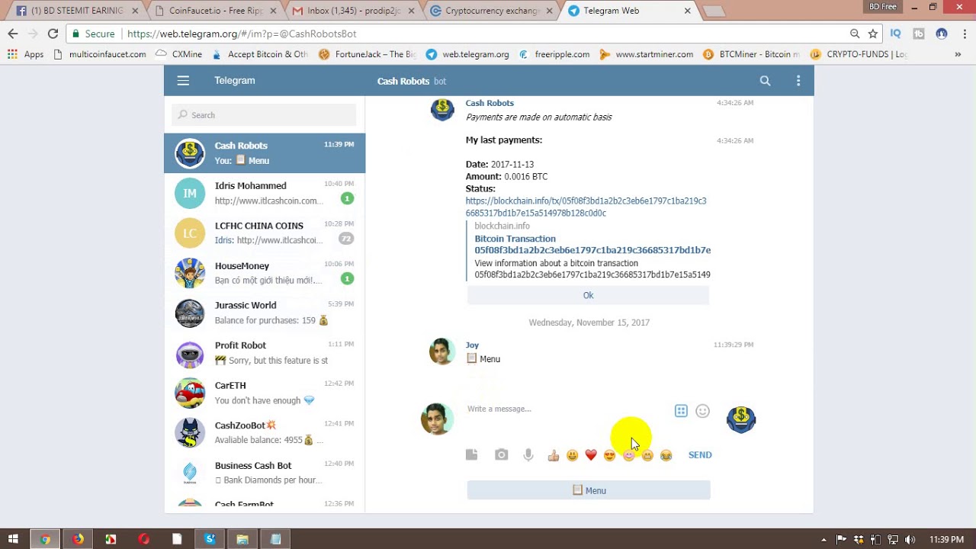
Task: Open the CarETH chat
Action: [x=265, y=393]
